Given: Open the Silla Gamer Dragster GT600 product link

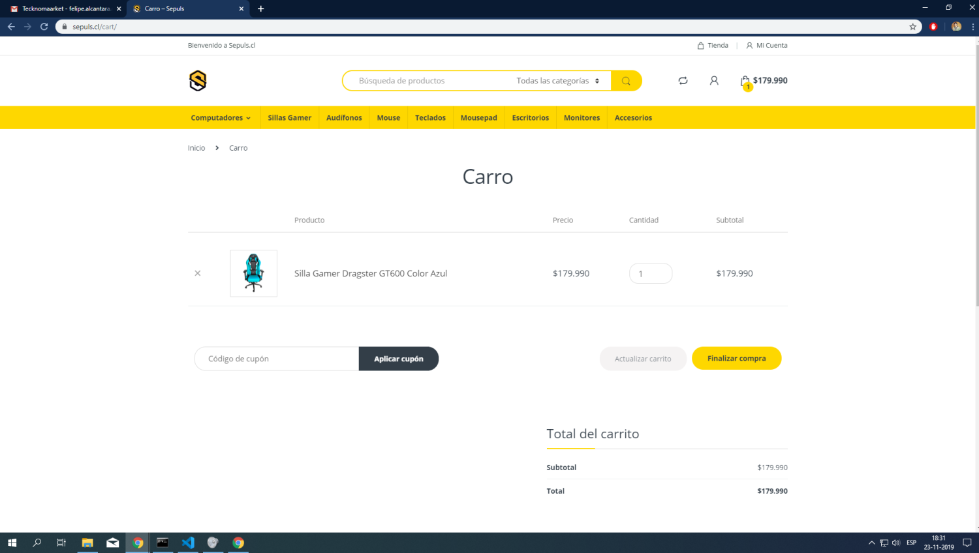Looking at the screenshot, I should pos(371,273).
